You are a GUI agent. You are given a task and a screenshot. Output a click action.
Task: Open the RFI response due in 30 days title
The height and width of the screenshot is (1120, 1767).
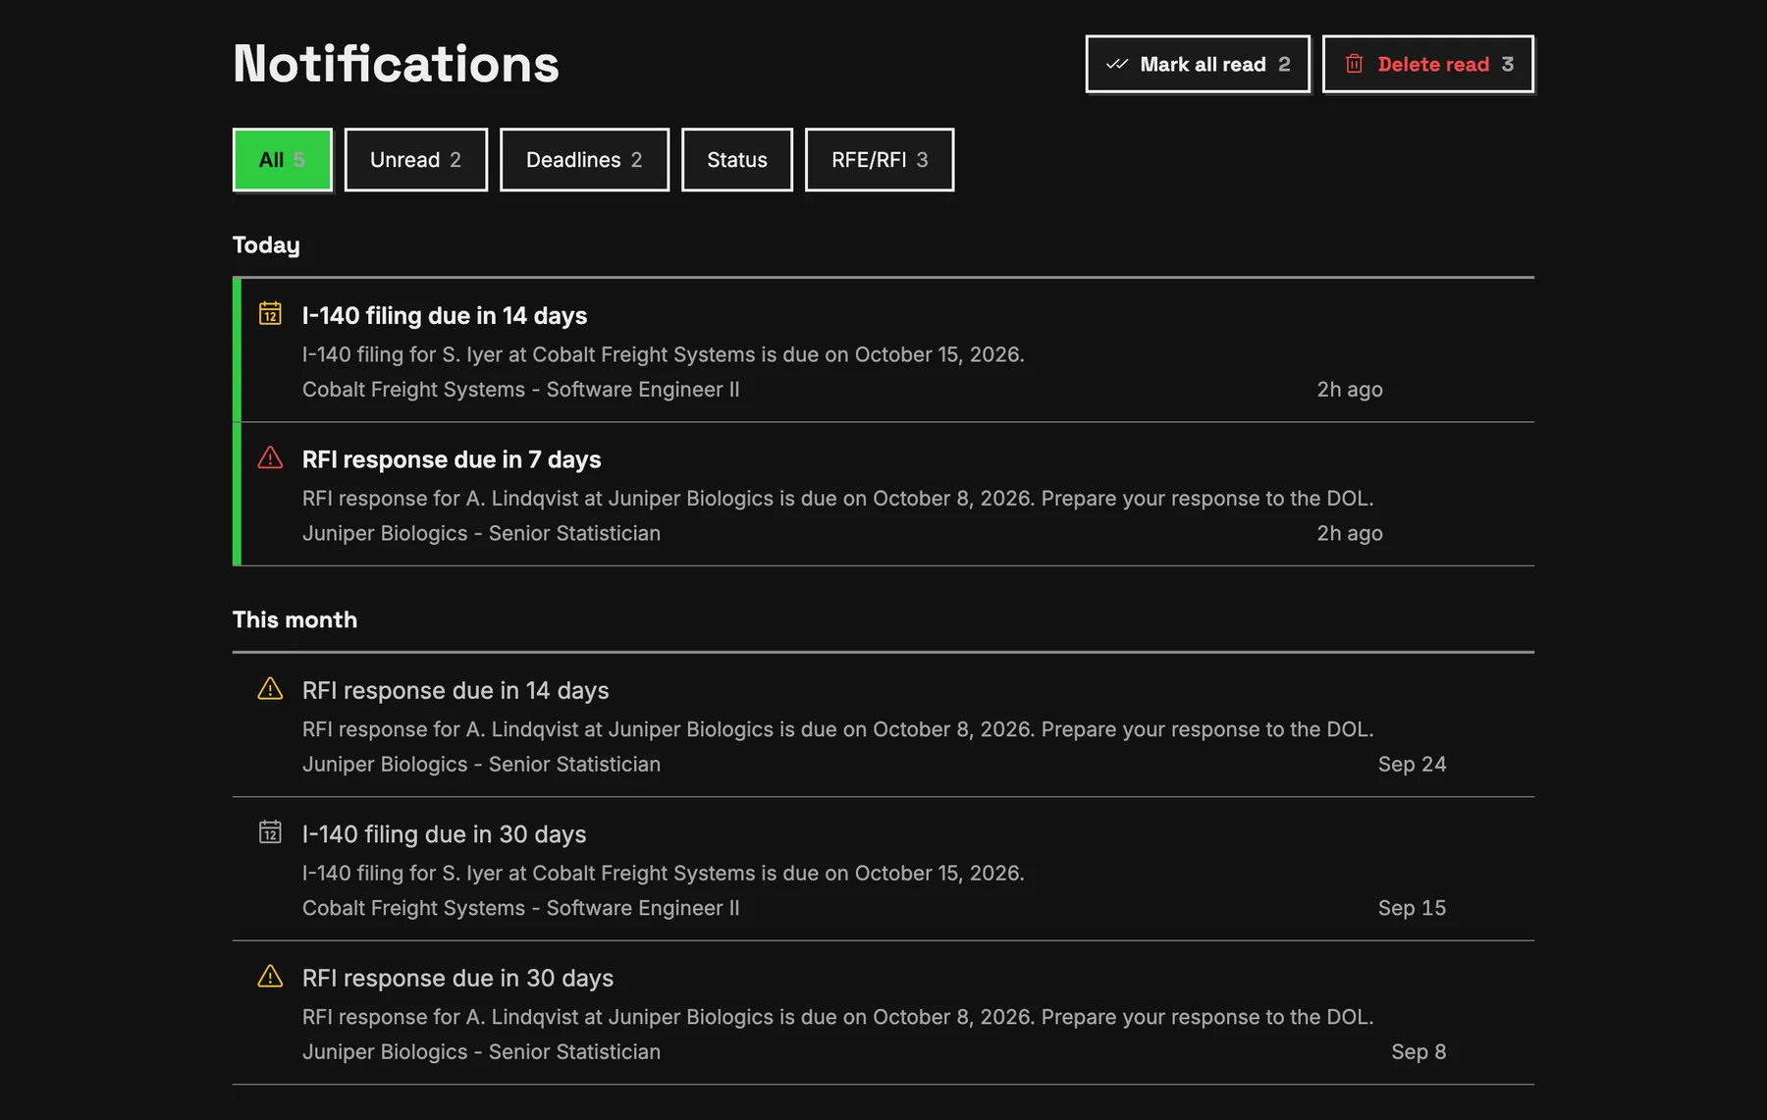[457, 978]
